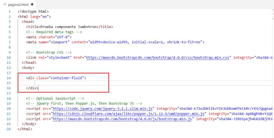Select the pagina2.html editor tab
274x138 pixels.
click(18, 5)
